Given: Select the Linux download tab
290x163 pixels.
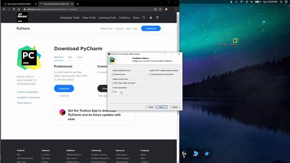Looking at the screenshot, I should (80, 57).
